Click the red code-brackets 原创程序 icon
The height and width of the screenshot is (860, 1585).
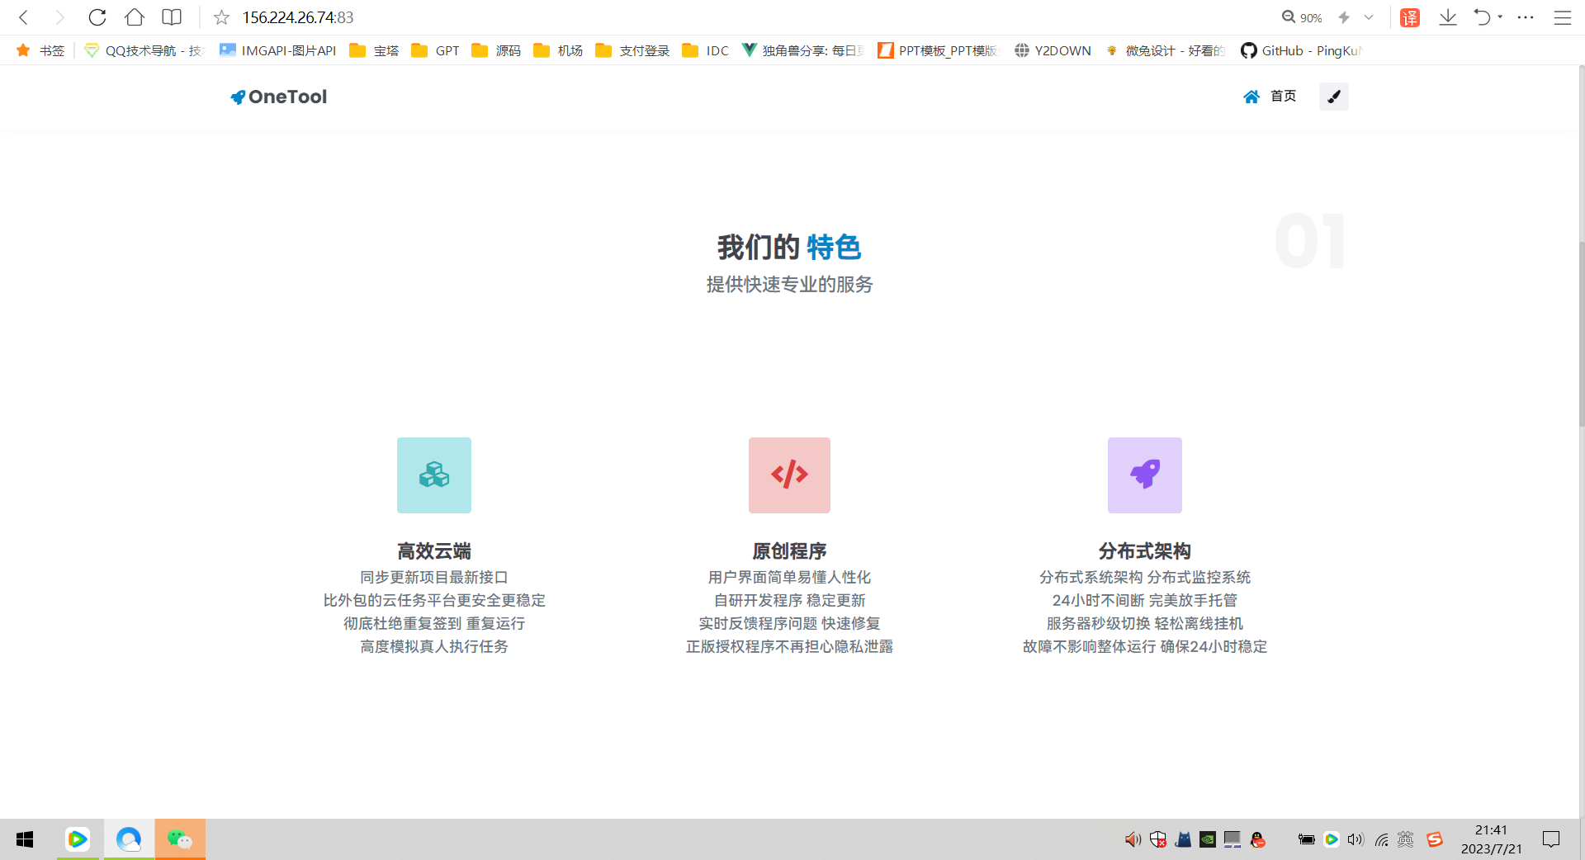coord(789,475)
